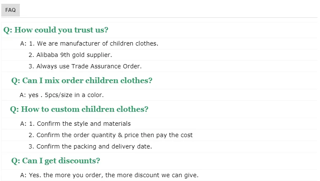The width and height of the screenshot is (320, 181).
Task: Click "Q:" prefix of the trust question
Action: click(x=8, y=30)
